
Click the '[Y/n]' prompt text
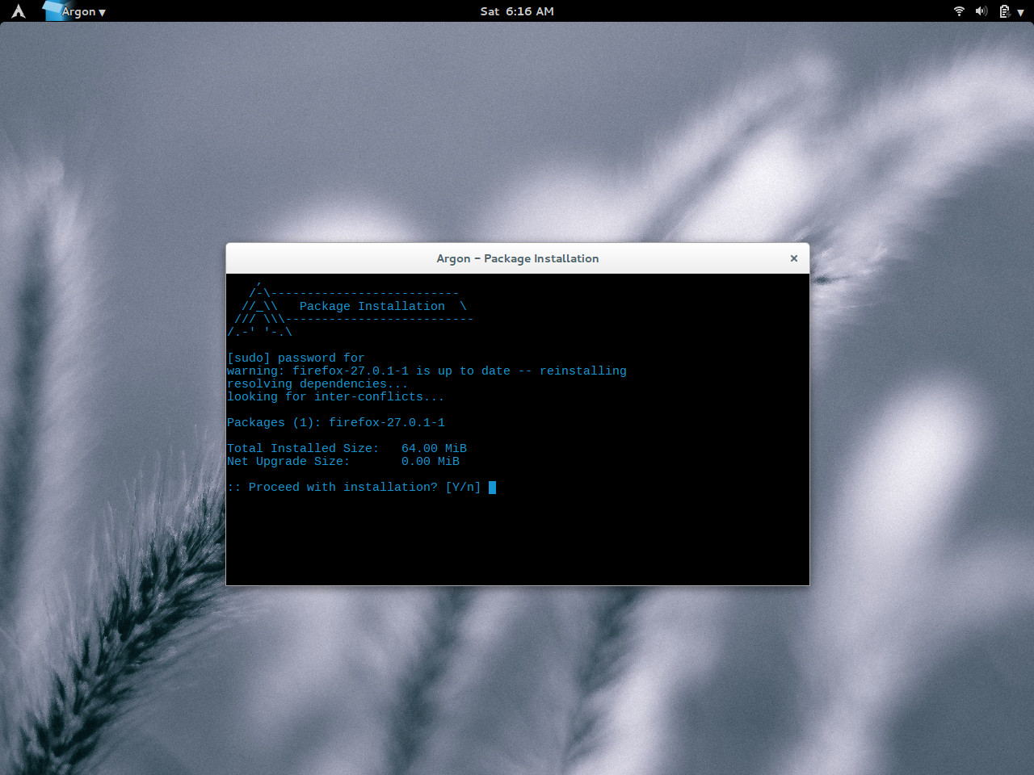pyautogui.click(x=463, y=487)
